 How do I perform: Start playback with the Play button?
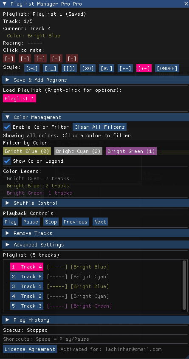tap(11, 222)
